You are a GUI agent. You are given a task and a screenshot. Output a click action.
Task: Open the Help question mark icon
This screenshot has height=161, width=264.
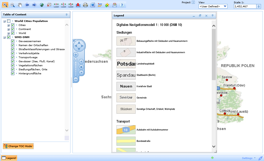(122, 5)
